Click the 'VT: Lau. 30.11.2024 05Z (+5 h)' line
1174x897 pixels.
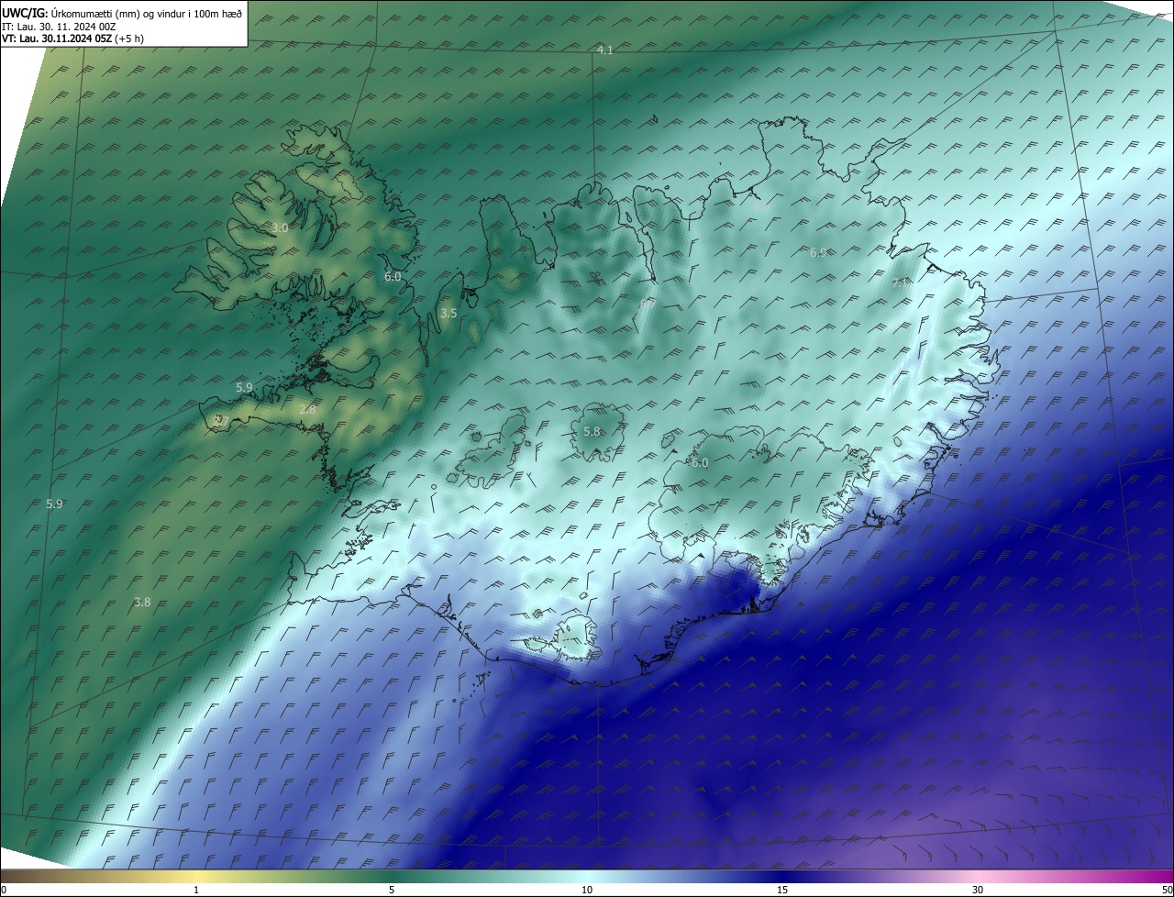click(72, 39)
